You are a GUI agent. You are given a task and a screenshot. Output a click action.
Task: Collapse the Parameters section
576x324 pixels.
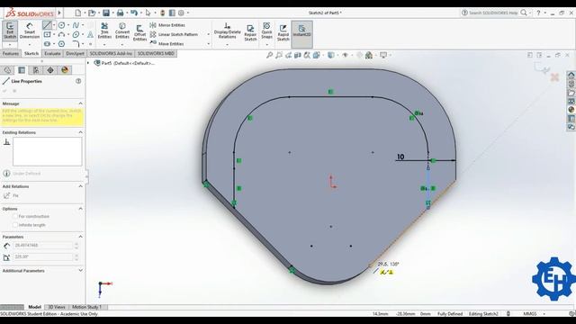[x=80, y=237]
